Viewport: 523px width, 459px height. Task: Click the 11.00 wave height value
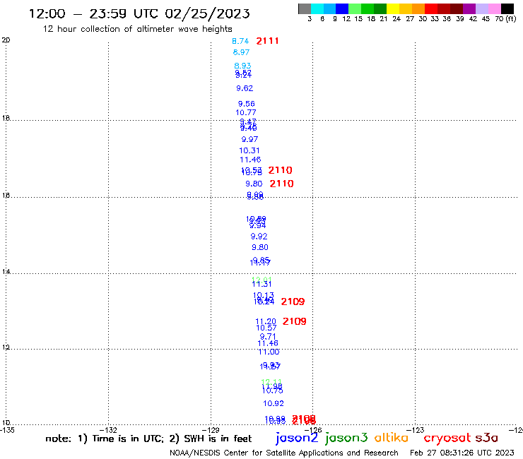tap(269, 352)
